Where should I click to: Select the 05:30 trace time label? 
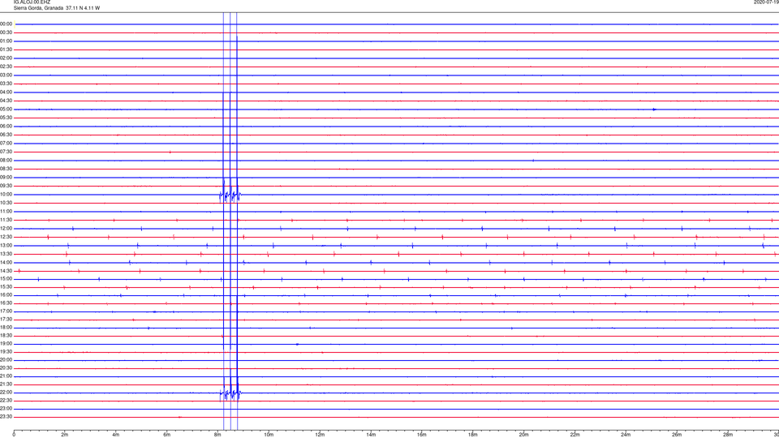[6, 117]
